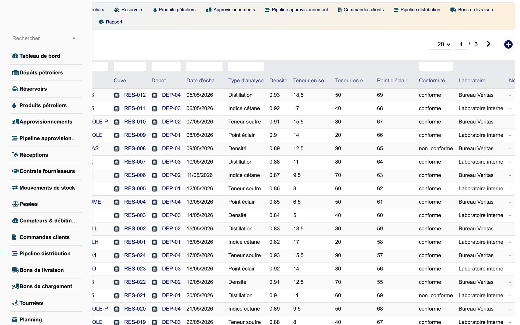Click Teneur soufre cell in RES-005 row
This screenshot has width=520, height=325.
pos(245,188)
